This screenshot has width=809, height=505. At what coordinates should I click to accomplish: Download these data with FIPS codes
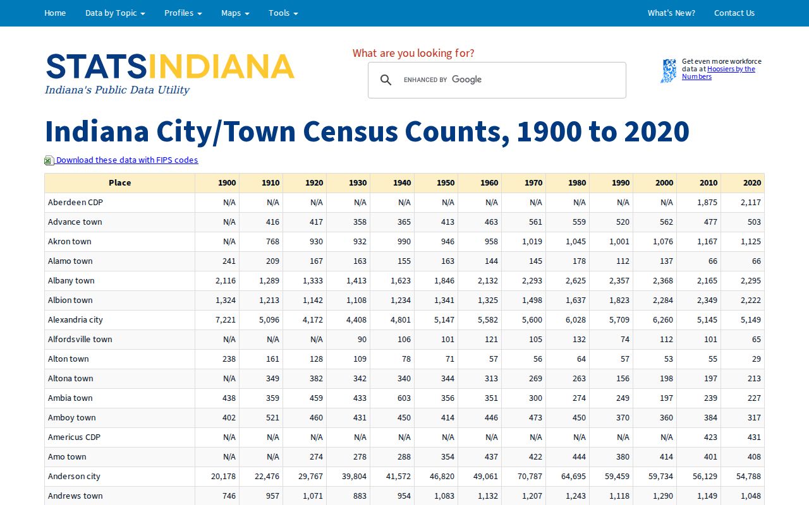tap(127, 160)
